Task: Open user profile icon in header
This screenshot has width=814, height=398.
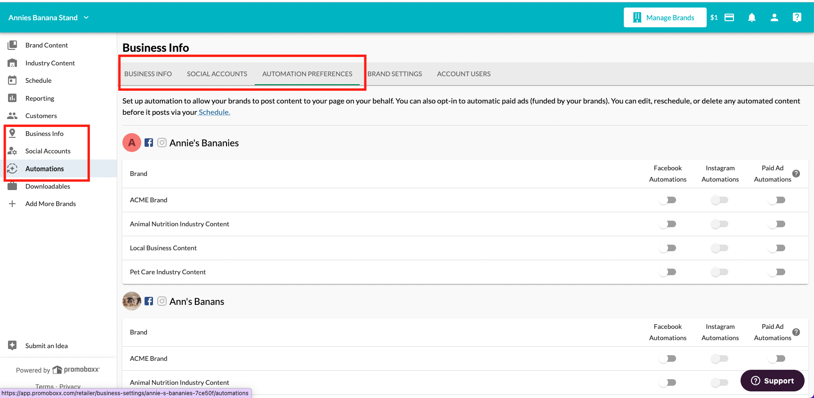Action: coord(774,17)
